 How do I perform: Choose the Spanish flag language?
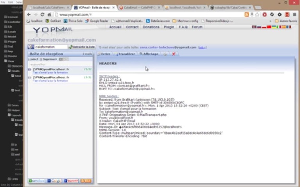pyautogui.click(x=284, y=27)
